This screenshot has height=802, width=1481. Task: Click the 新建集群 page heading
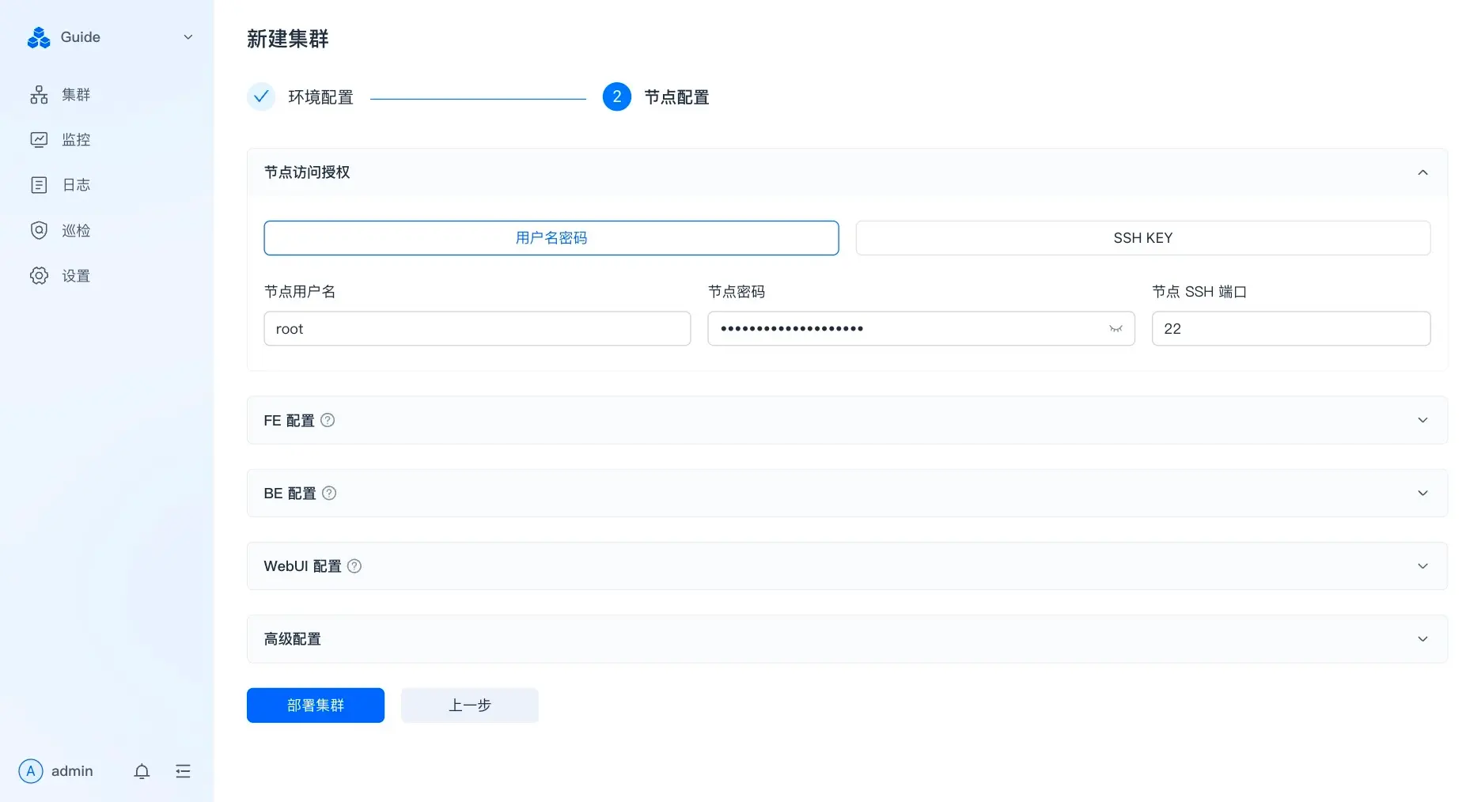click(288, 39)
